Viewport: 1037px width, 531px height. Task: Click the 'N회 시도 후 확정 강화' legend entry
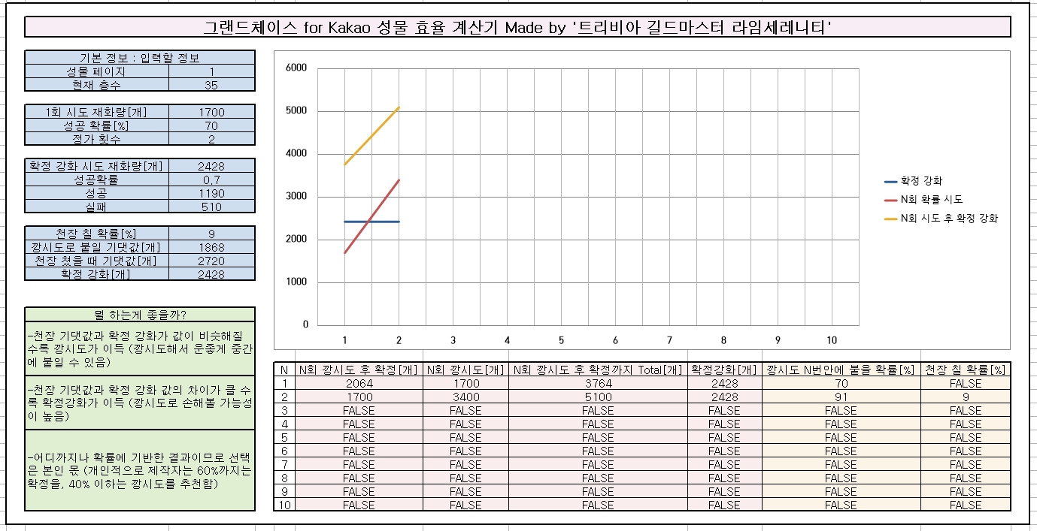pyautogui.click(x=941, y=219)
